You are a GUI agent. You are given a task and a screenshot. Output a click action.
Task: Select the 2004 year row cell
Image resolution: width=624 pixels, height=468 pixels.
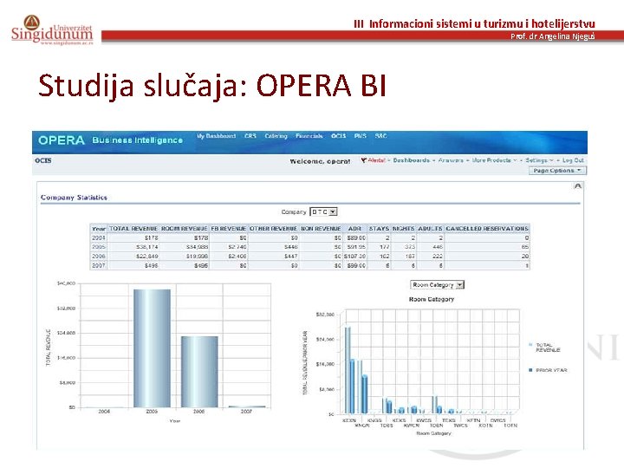click(x=99, y=237)
